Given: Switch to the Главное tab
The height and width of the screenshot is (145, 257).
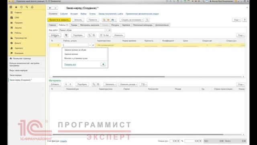Looking at the screenshot, I should click(52, 25).
